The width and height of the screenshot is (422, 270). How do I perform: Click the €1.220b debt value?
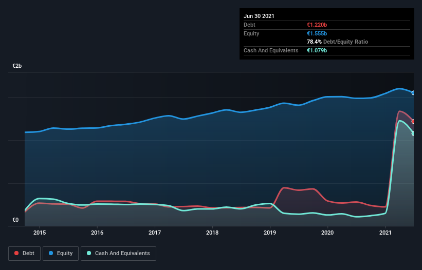point(317,25)
